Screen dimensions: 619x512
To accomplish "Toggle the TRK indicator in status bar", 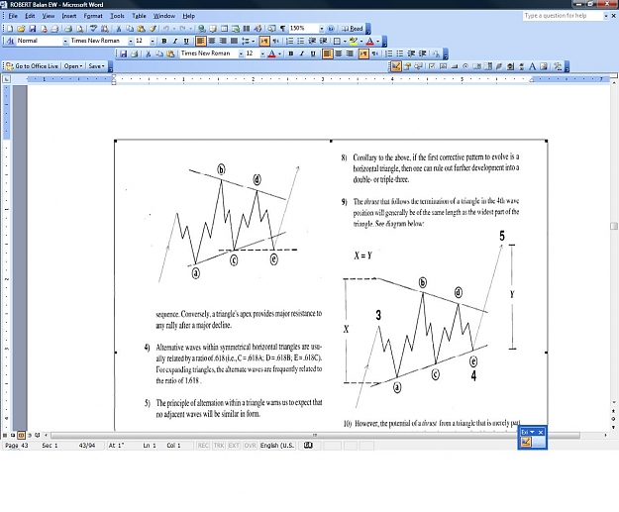I will (218, 446).
